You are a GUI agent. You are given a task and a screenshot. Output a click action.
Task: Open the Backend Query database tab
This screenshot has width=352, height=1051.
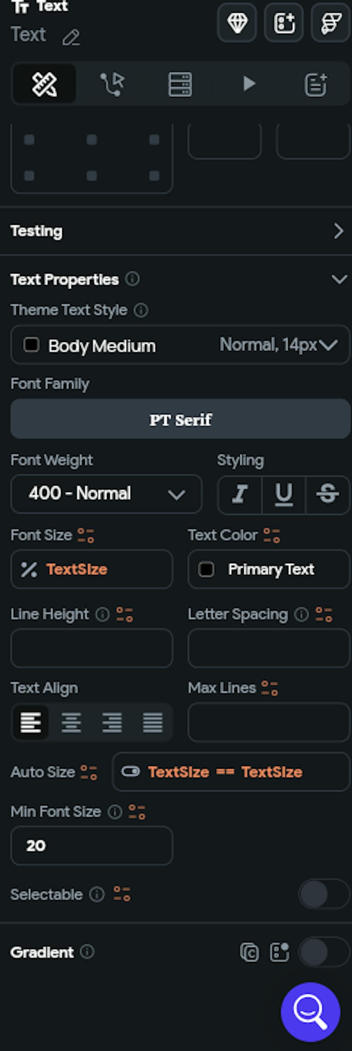pos(180,84)
